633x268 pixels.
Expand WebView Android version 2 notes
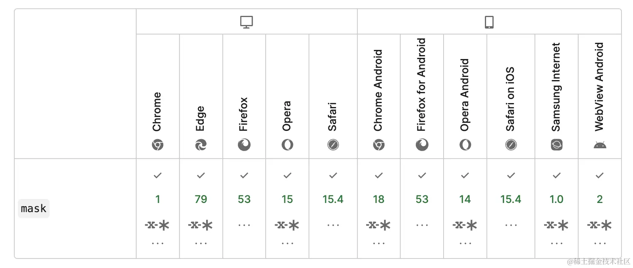[600, 243]
